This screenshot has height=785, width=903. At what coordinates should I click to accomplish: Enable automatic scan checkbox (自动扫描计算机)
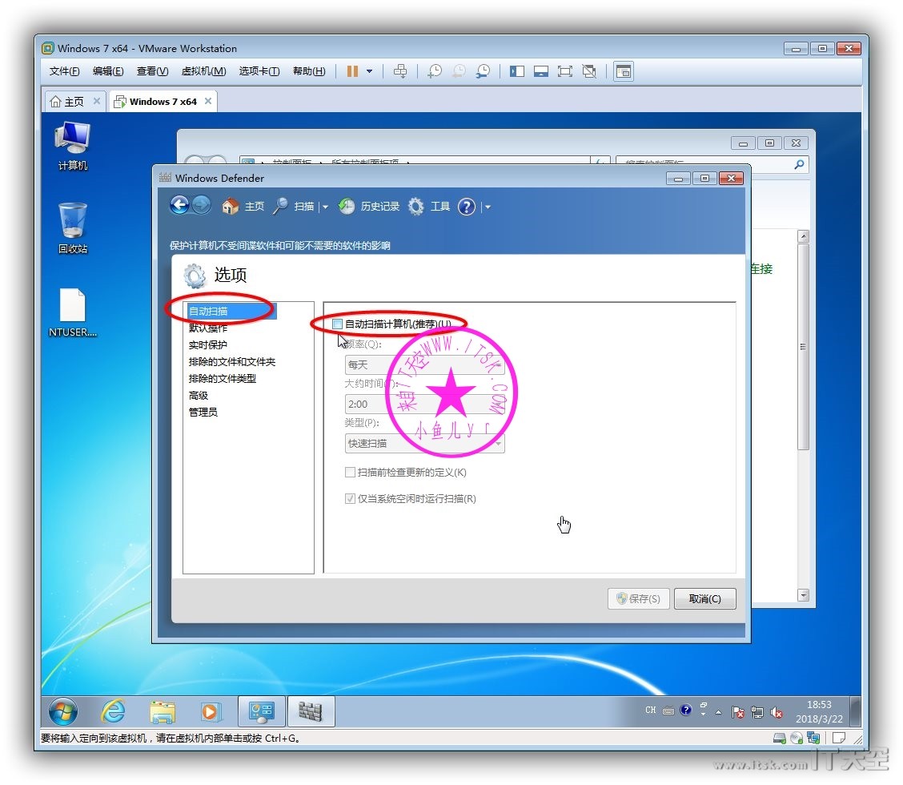click(338, 324)
